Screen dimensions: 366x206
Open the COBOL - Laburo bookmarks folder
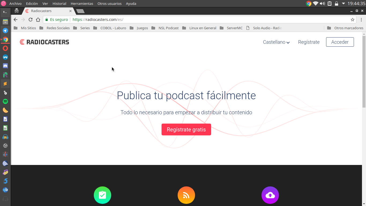(110, 28)
